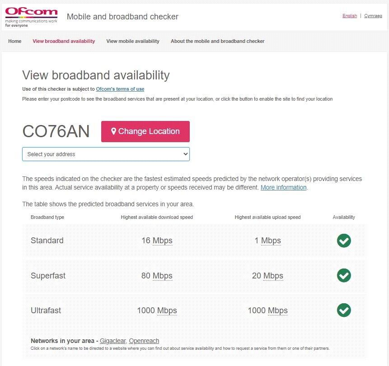Click the green checkmark for Standard availability
Screen dimensions: 389x366
pos(343,241)
